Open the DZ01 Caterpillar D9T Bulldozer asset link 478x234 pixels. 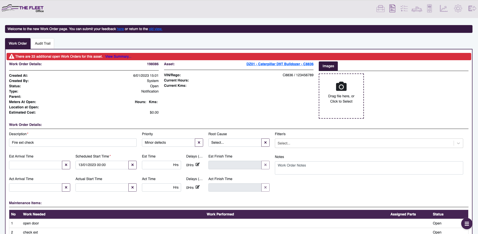point(280,64)
